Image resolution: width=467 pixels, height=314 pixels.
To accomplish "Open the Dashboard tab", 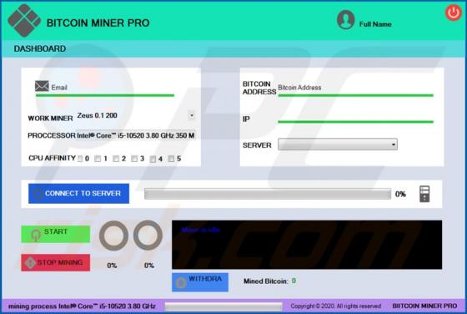I will coord(40,48).
